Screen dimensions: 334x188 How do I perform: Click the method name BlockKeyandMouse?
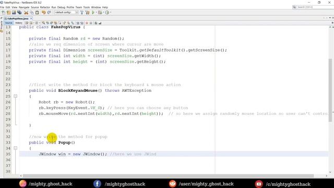(x=78, y=90)
